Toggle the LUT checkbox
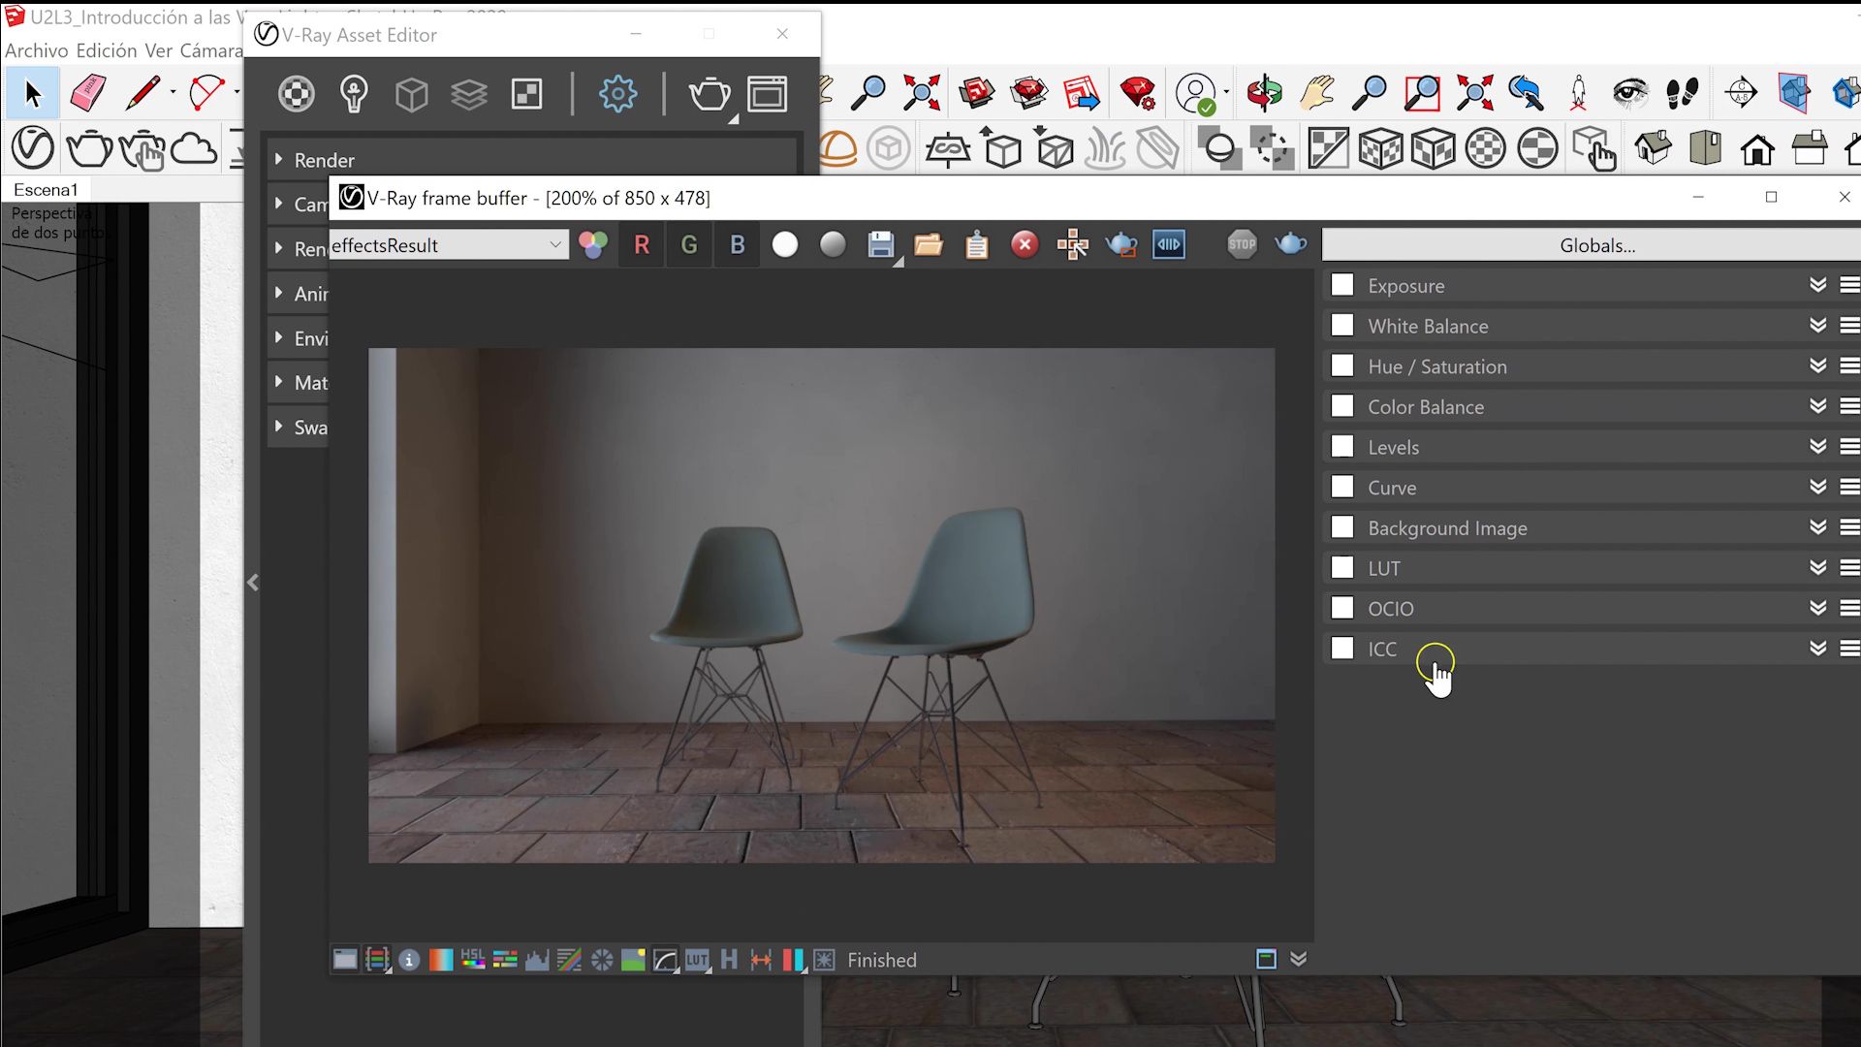Screen dimensions: 1861x1047 (x=1342, y=568)
